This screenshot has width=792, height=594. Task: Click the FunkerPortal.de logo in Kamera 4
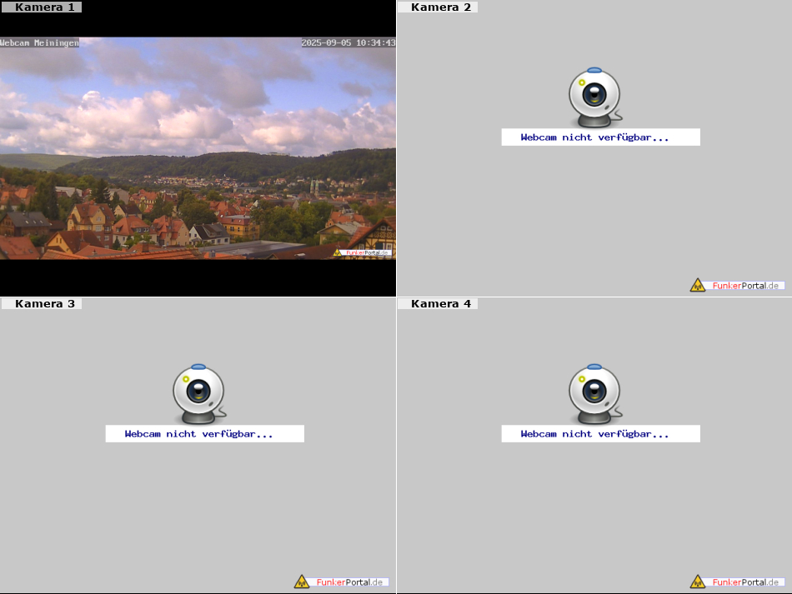point(737,582)
